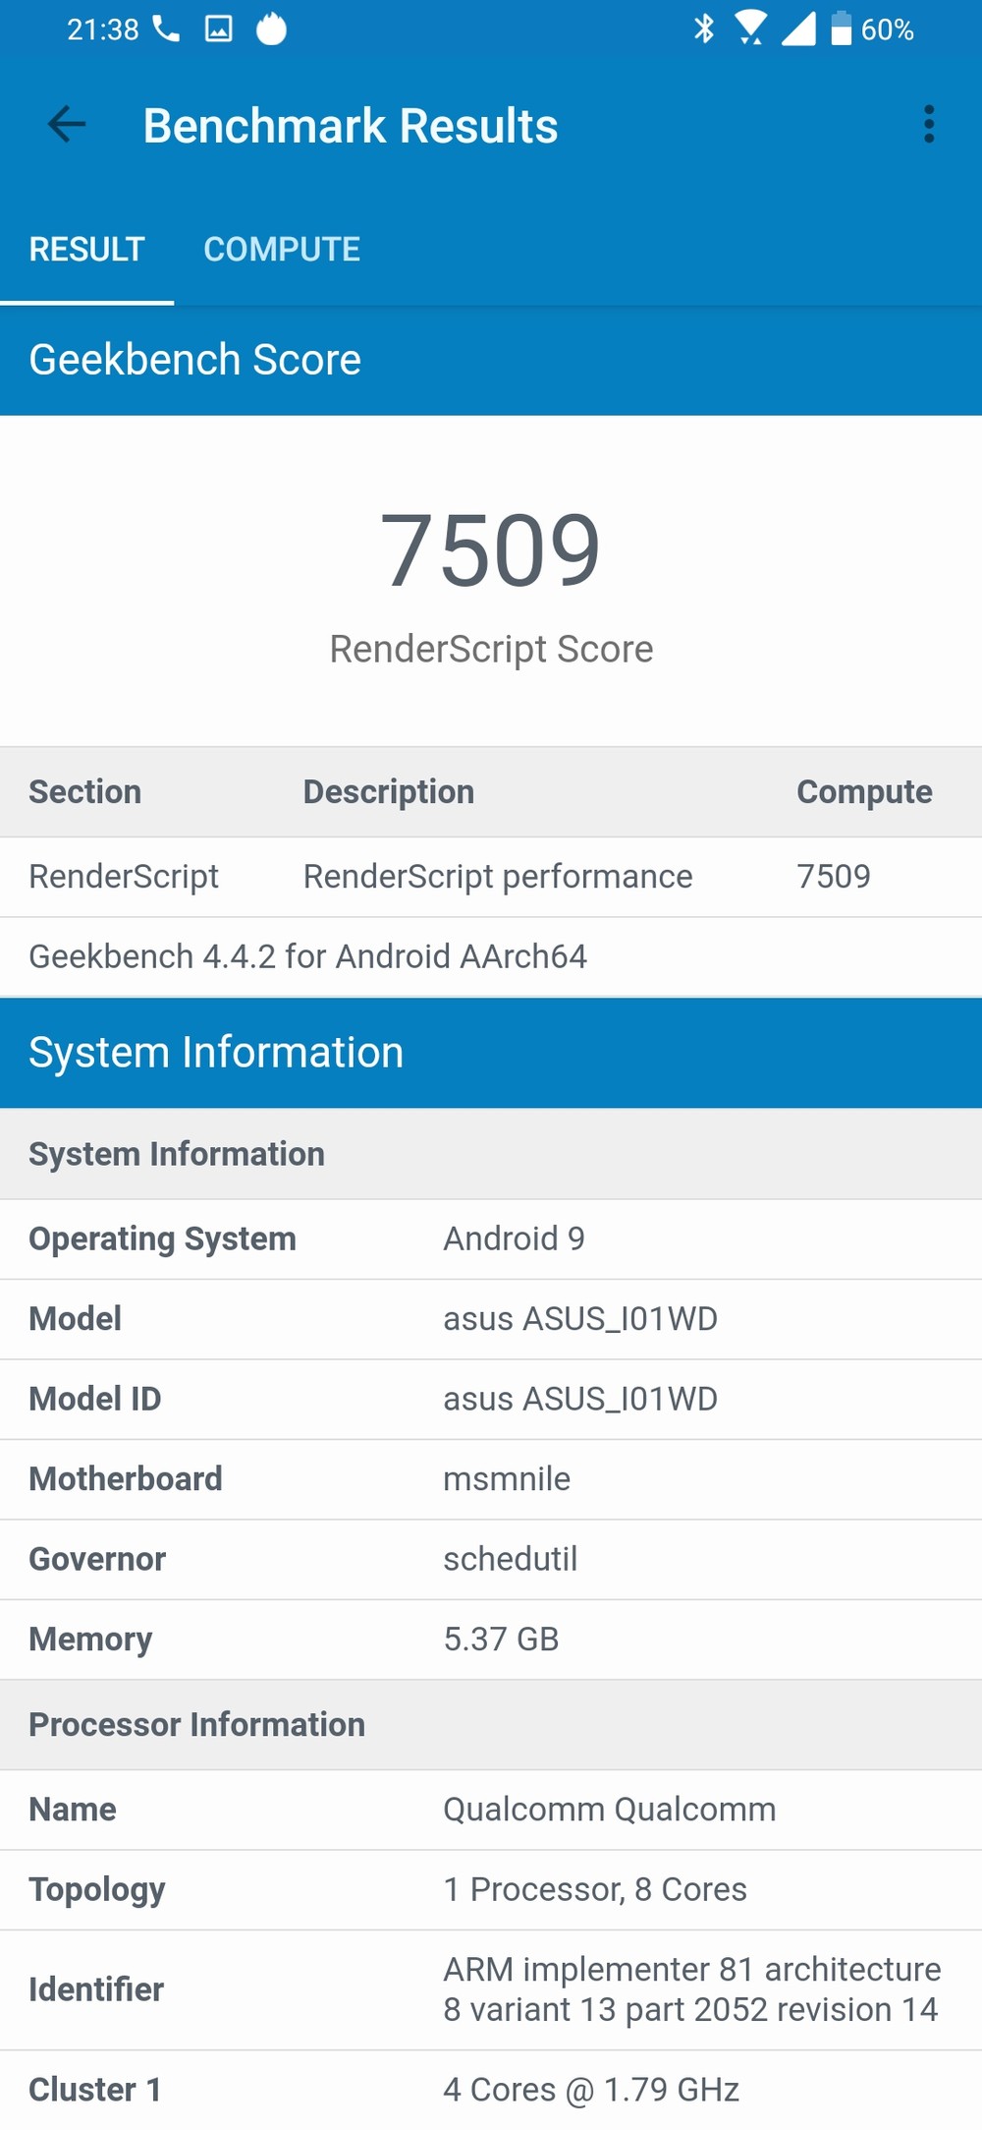The width and height of the screenshot is (982, 2130).
Task: Tap the image notification icon
Action: click(219, 29)
